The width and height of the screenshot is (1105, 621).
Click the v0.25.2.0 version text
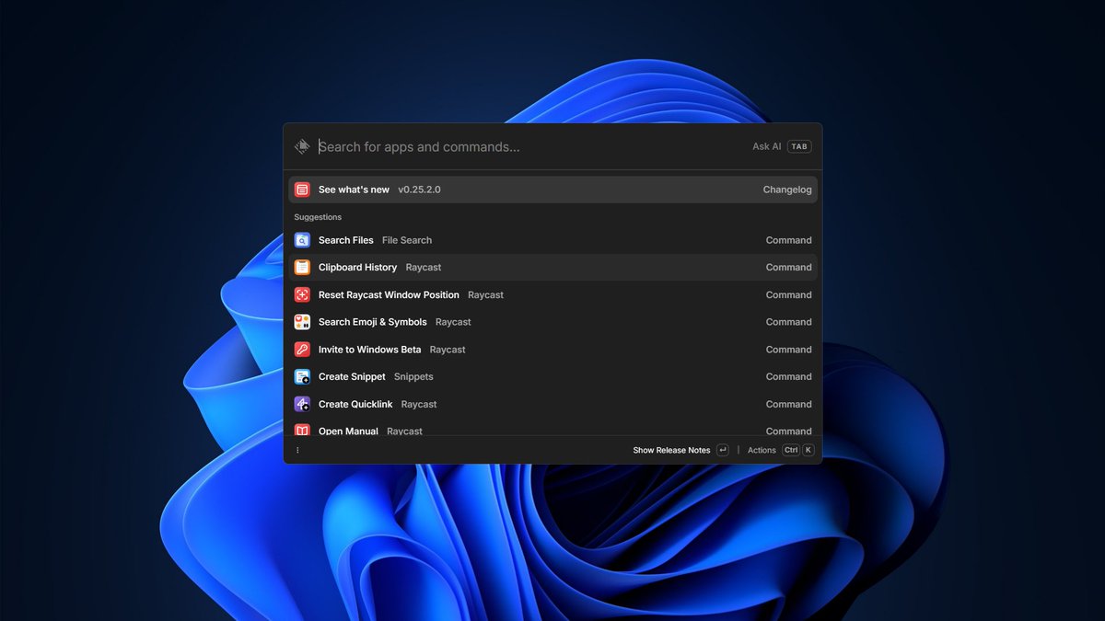click(x=419, y=190)
